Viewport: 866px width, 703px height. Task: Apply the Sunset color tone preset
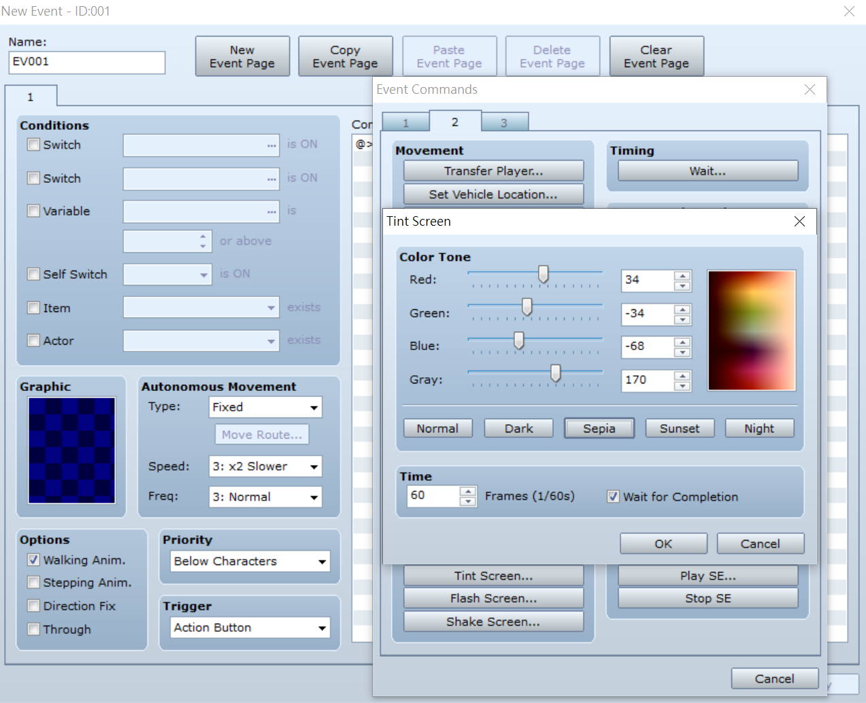[680, 428]
